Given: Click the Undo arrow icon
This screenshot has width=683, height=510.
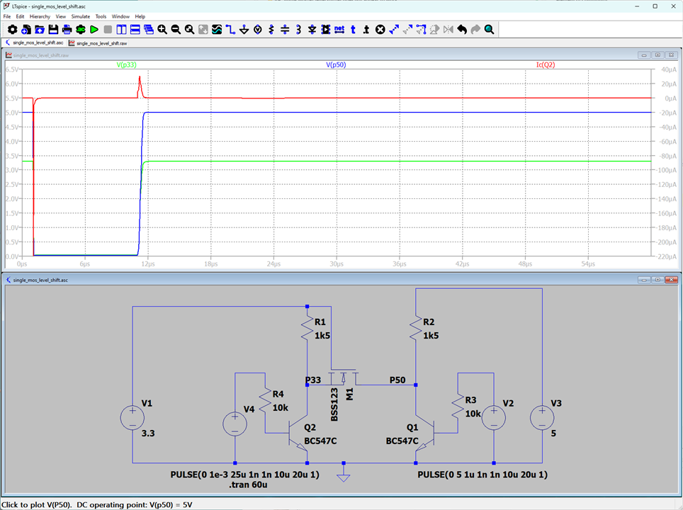Looking at the screenshot, I should click(462, 30).
